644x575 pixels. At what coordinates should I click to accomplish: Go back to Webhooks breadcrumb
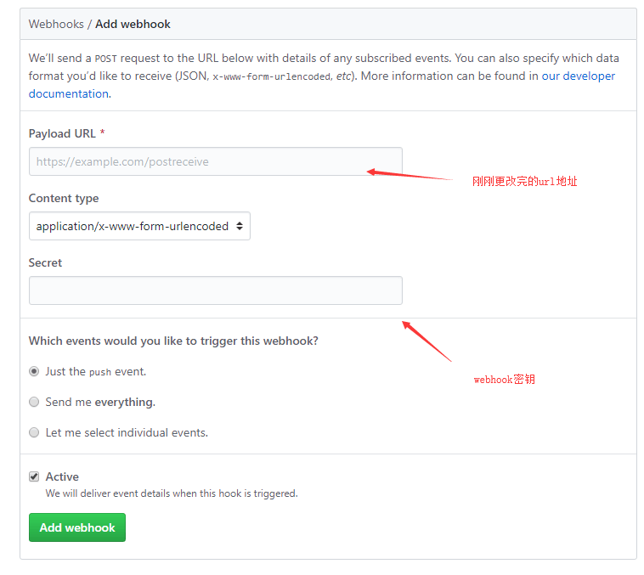[x=56, y=24]
